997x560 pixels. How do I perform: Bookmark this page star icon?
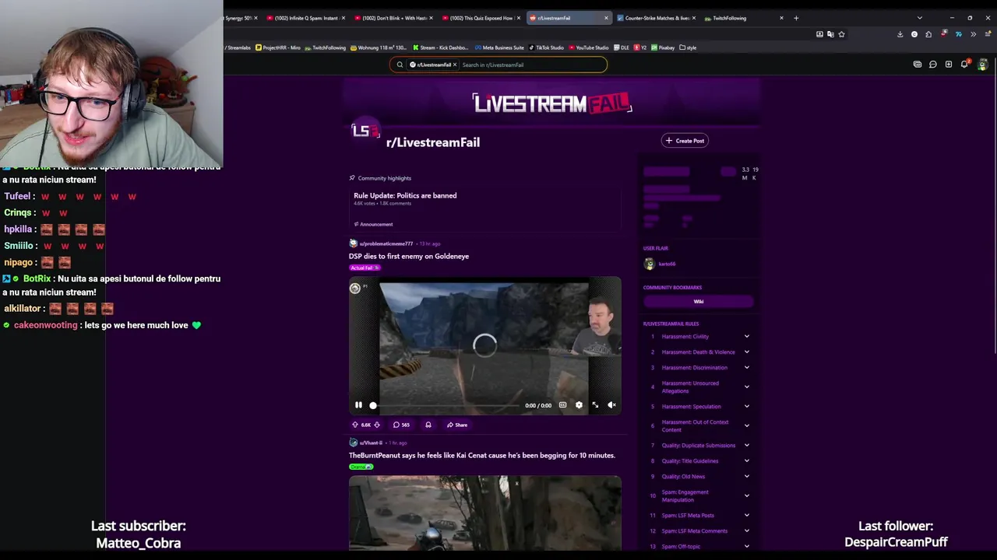pos(842,34)
